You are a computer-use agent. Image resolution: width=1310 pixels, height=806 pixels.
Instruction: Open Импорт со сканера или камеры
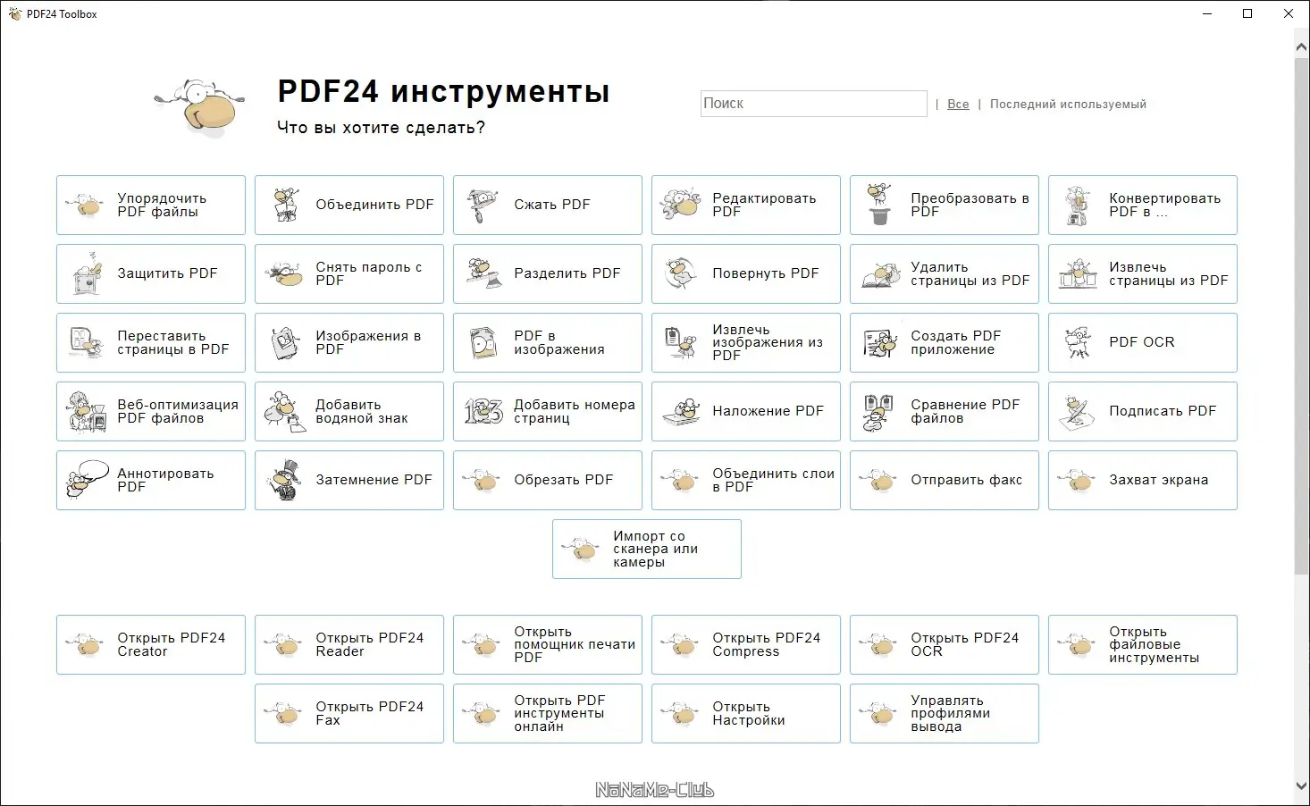coord(646,550)
